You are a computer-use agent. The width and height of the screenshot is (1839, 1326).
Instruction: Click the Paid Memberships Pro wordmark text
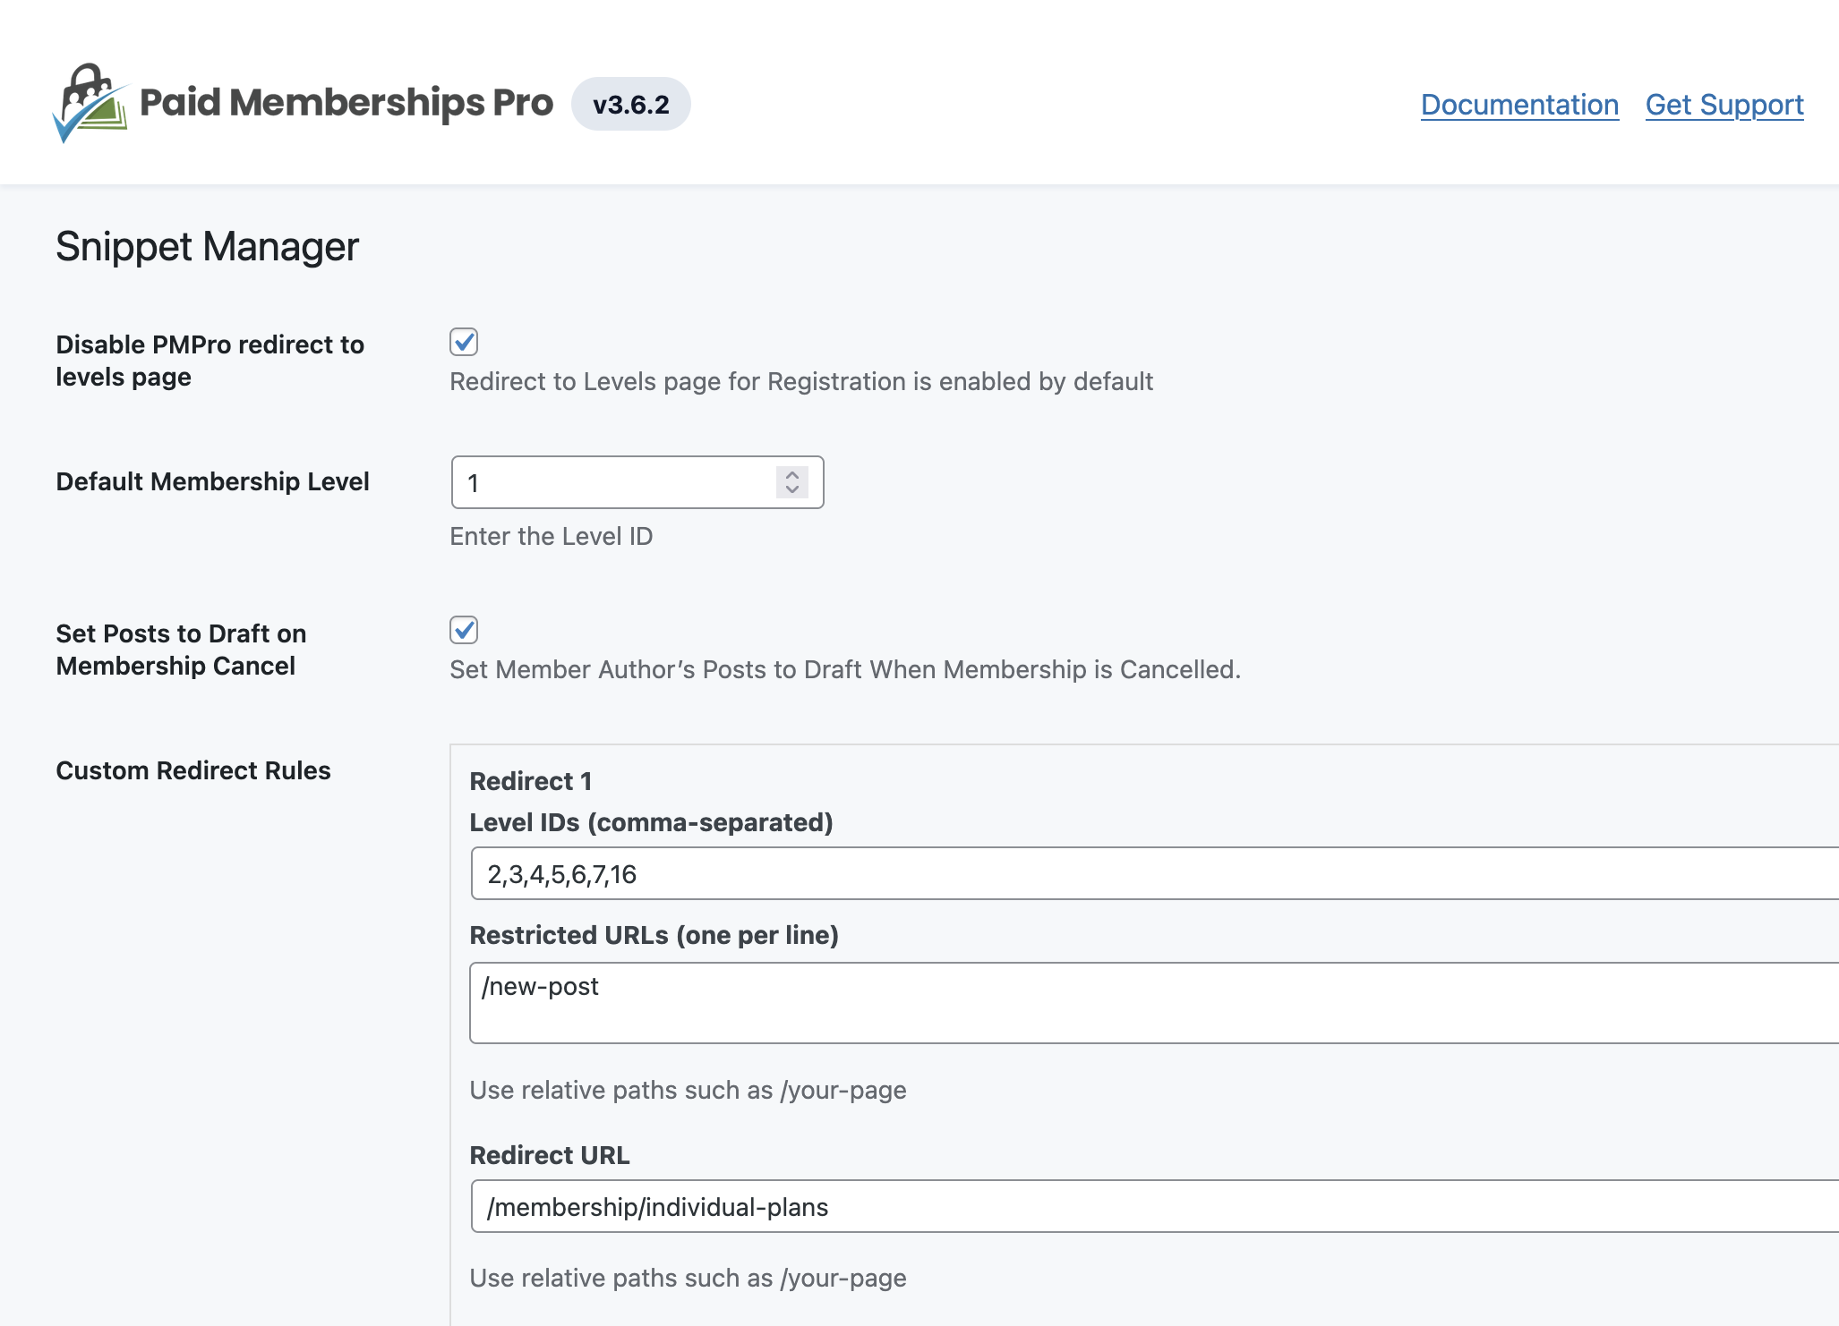pos(346,104)
